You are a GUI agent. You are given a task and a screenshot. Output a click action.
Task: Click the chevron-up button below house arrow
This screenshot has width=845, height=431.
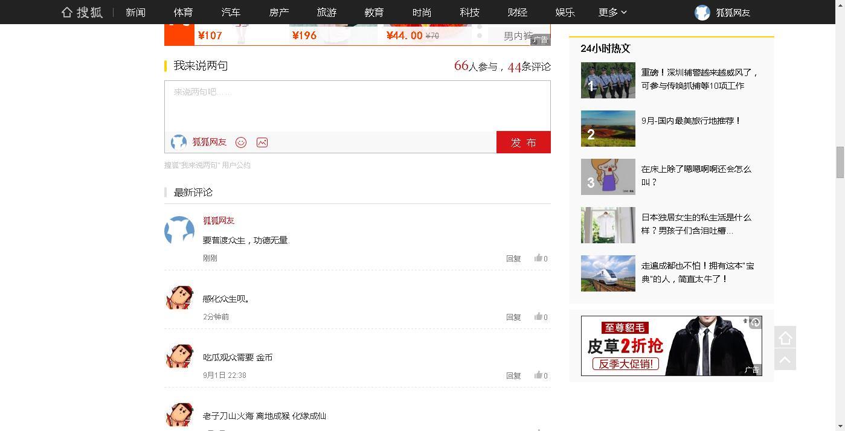point(785,360)
